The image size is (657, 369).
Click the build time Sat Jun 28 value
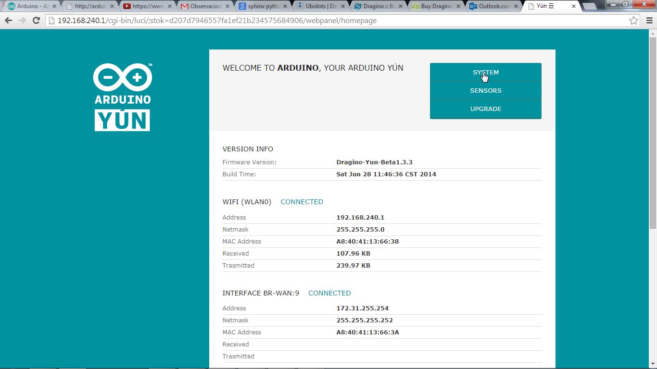coord(386,174)
